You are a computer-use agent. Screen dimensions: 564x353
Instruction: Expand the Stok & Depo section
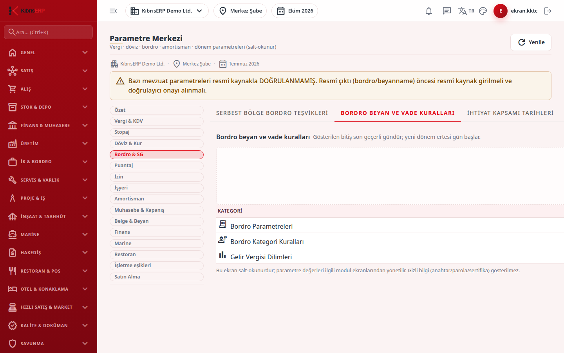49,107
